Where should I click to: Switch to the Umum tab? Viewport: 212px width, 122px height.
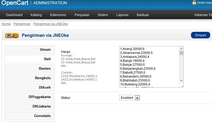click(29, 49)
